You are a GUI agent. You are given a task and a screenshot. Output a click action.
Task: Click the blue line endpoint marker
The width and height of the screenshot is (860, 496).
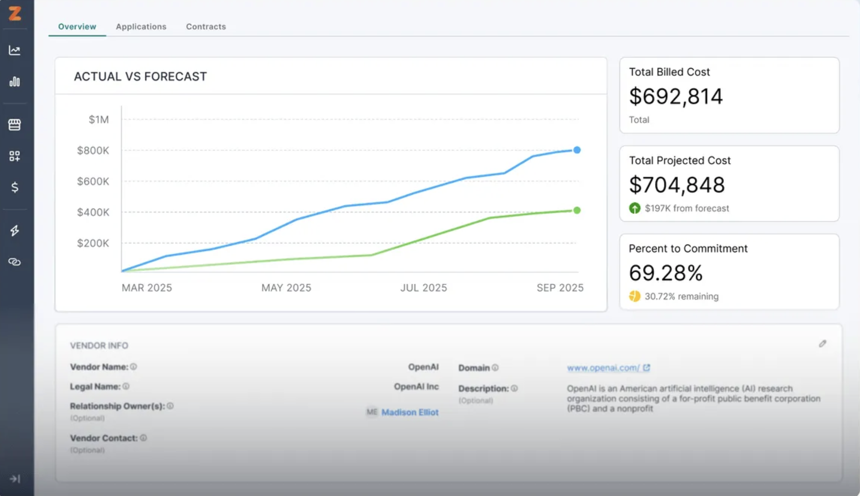coord(577,150)
